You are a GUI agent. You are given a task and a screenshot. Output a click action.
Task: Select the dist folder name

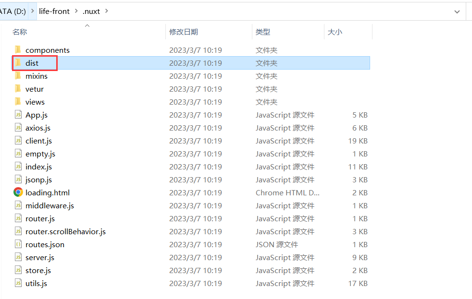point(32,63)
